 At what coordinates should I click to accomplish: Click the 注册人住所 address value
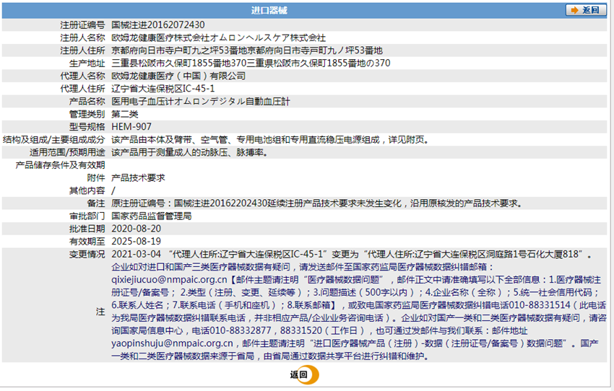(x=247, y=50)
